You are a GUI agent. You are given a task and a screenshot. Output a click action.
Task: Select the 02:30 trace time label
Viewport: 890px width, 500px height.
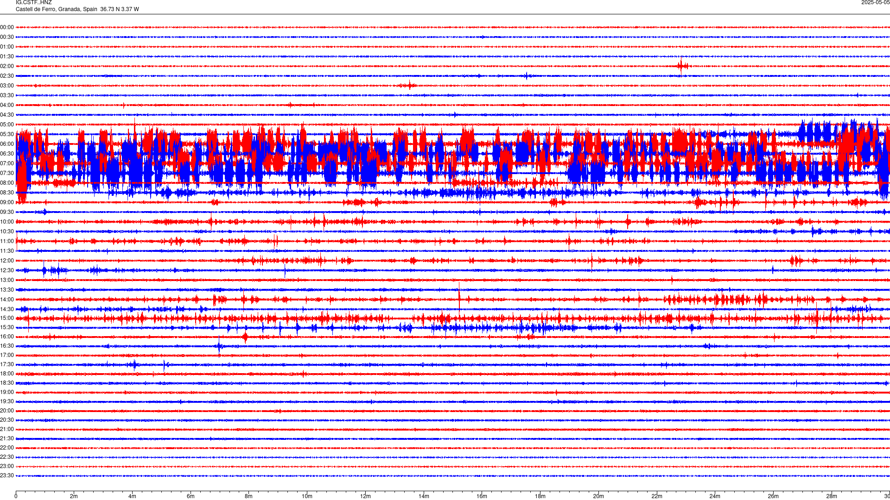(7, 76)
